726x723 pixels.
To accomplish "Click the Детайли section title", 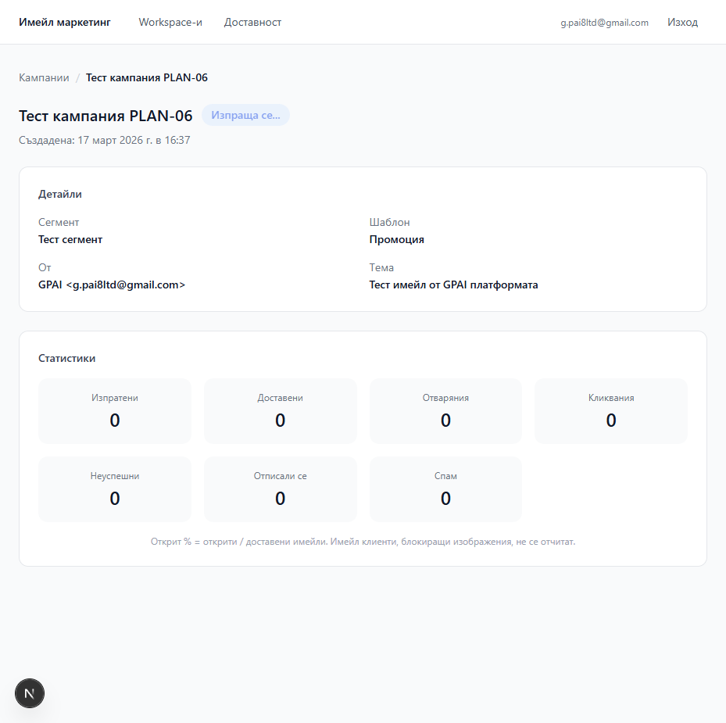I will pyautogui.click(x=60, y=194).
